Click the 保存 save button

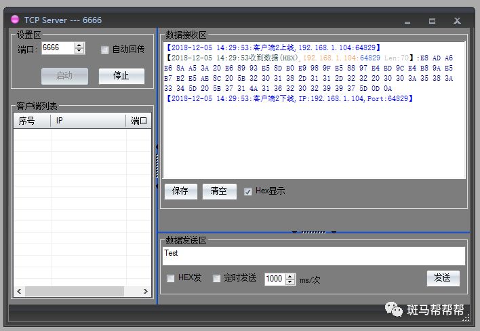coord(180,191)
